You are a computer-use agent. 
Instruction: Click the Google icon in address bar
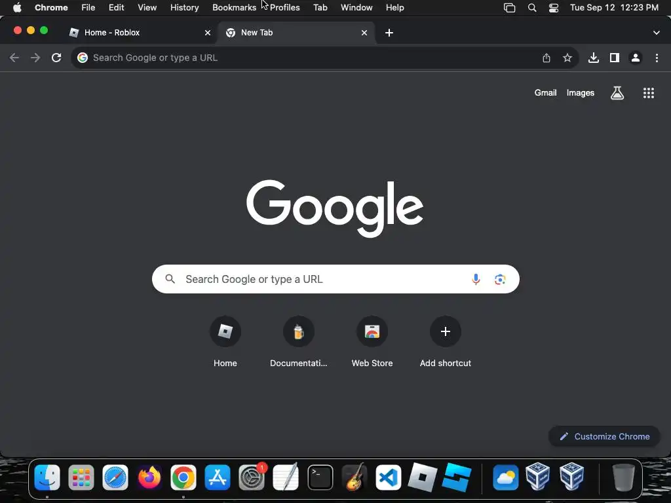pyautogui.click(x=83, y=58)
